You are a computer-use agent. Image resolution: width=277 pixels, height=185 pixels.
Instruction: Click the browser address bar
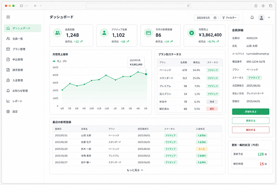point(138,6)
